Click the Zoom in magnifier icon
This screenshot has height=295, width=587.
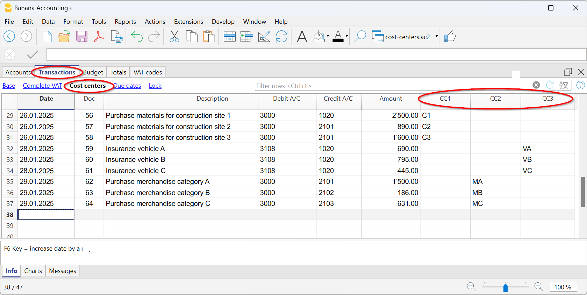[539, 287]
